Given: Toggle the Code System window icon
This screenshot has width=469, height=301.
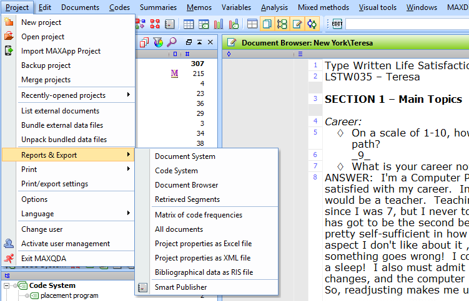Looking at the screenshot, I should pos(282,24).
